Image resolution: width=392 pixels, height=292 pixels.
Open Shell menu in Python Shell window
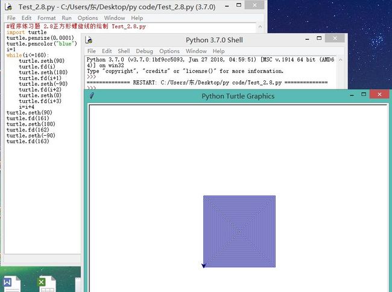click(124, 51)
